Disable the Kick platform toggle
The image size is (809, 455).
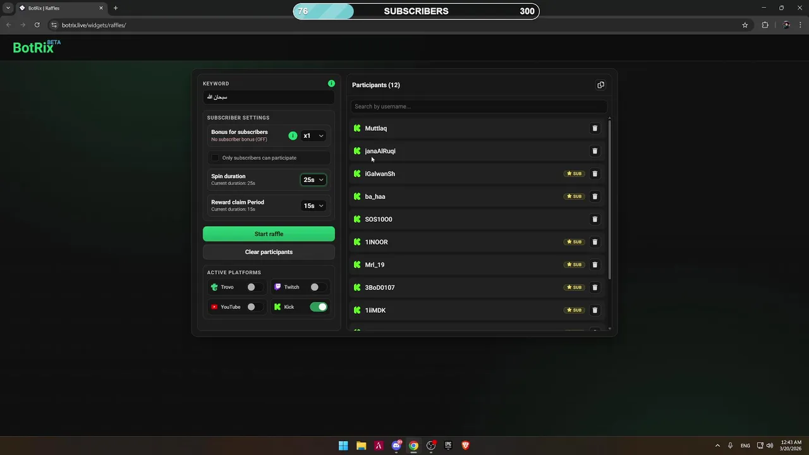coord(319,307)
